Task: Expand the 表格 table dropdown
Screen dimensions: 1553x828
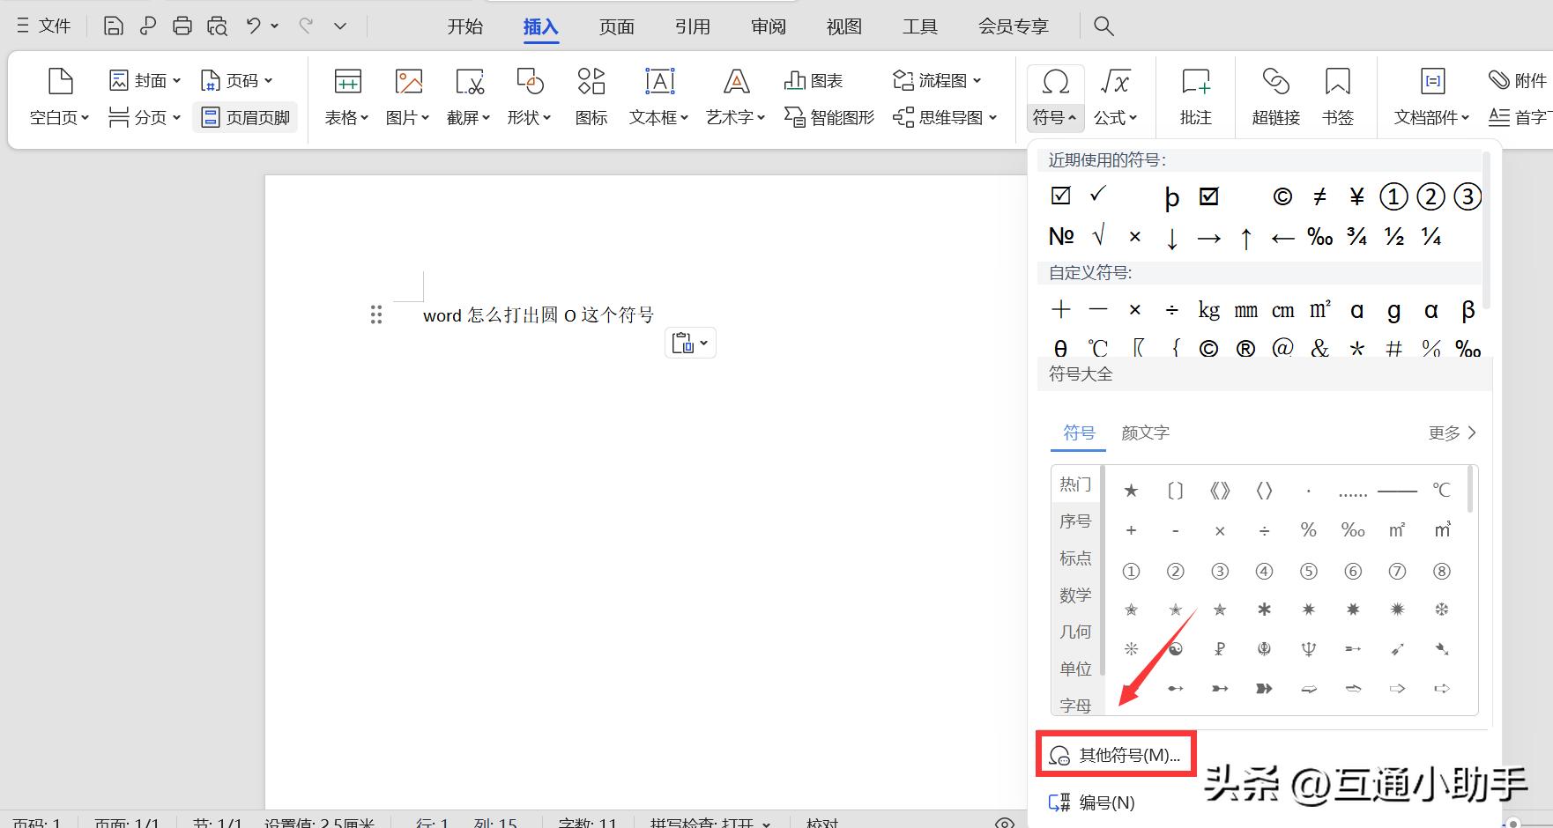Action: 346,117
